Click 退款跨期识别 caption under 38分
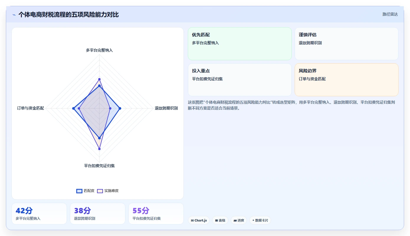This screenshot has width=410, height=236. pyautogui.click(x=85, y=219)
